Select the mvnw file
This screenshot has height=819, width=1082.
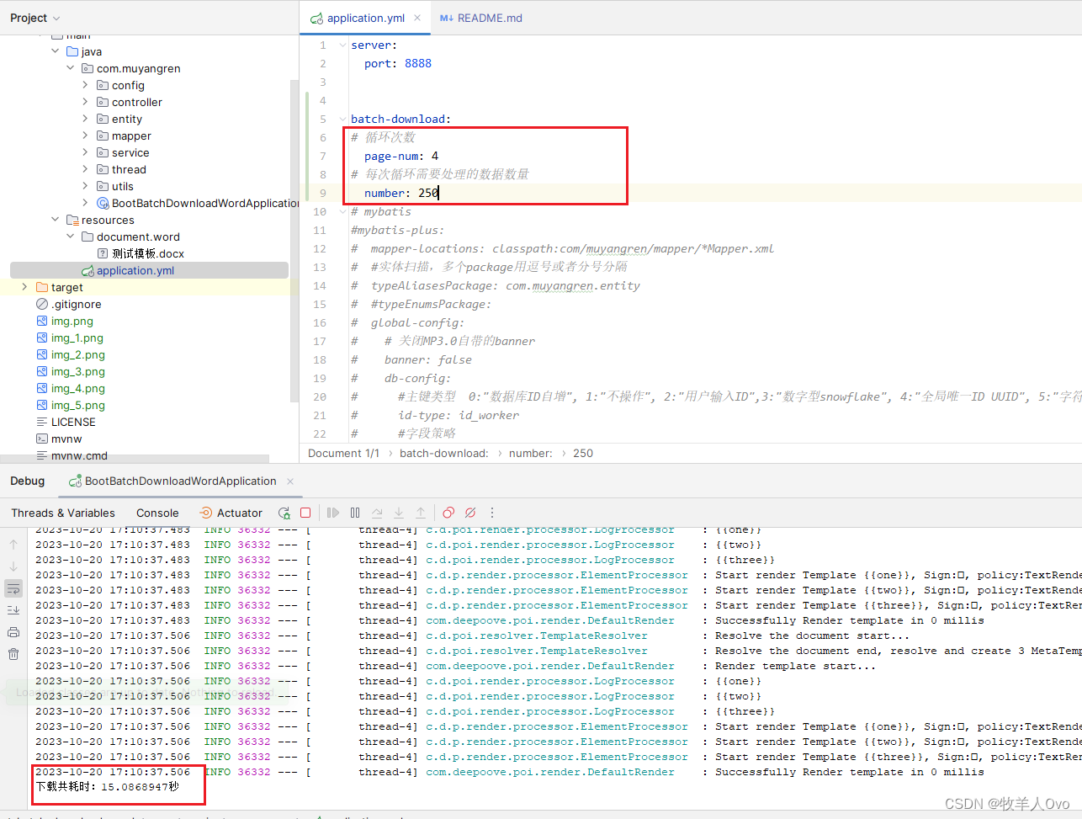point(59,439)
